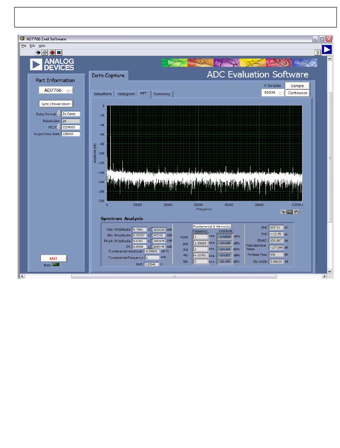Click the Sync / Power Down button
The height and width of the screenshot is (448, 340).
(x=56, y=104)
